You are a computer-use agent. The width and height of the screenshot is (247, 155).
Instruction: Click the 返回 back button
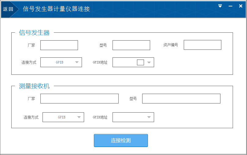pos(8,9)
